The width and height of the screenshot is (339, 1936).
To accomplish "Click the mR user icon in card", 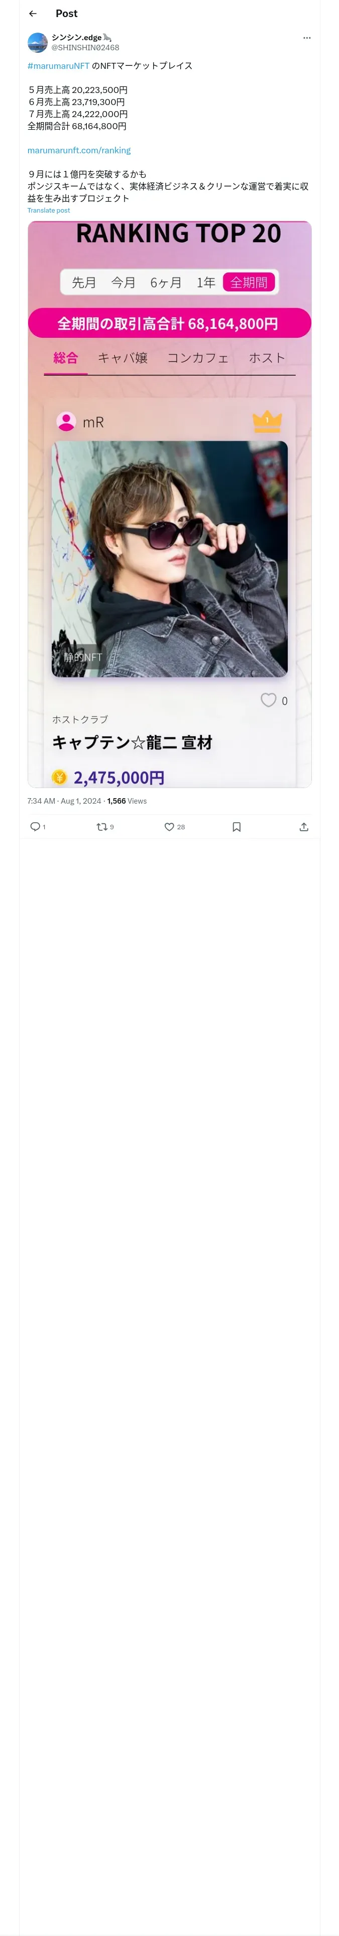I will tap(66, 422).
